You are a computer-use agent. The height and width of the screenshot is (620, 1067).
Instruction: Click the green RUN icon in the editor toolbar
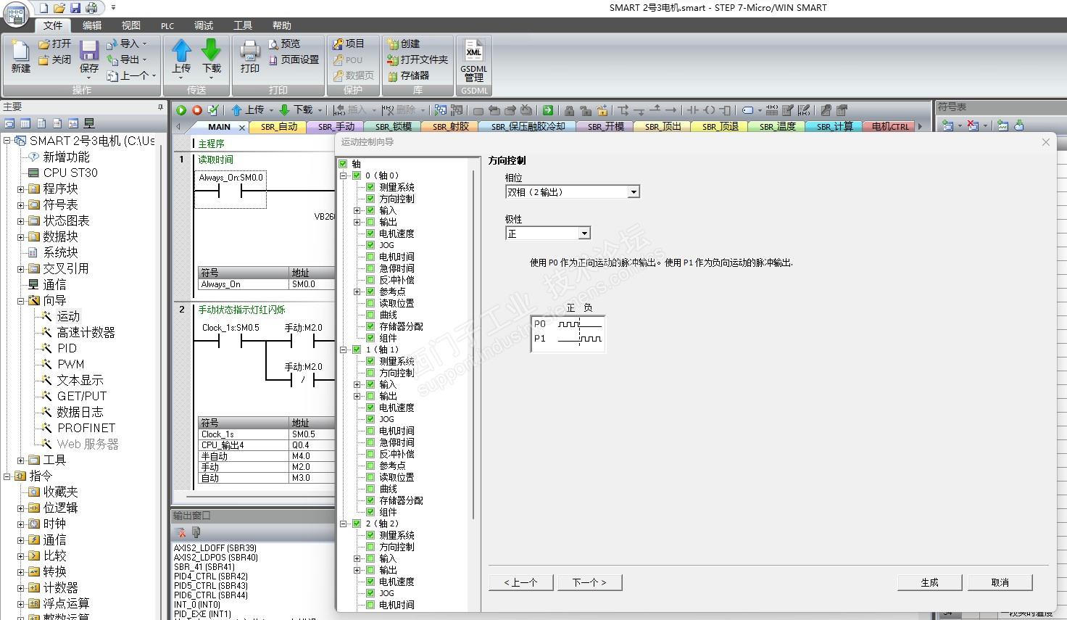pyautogui.click(x=181, y=110)
